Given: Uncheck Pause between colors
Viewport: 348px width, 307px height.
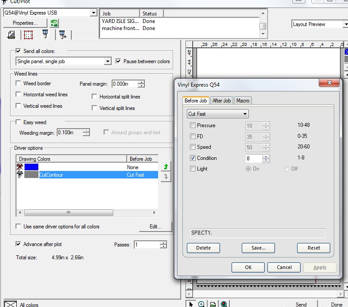Looking at the screenshot, I should pyautogui.click(x=118, y=61).
